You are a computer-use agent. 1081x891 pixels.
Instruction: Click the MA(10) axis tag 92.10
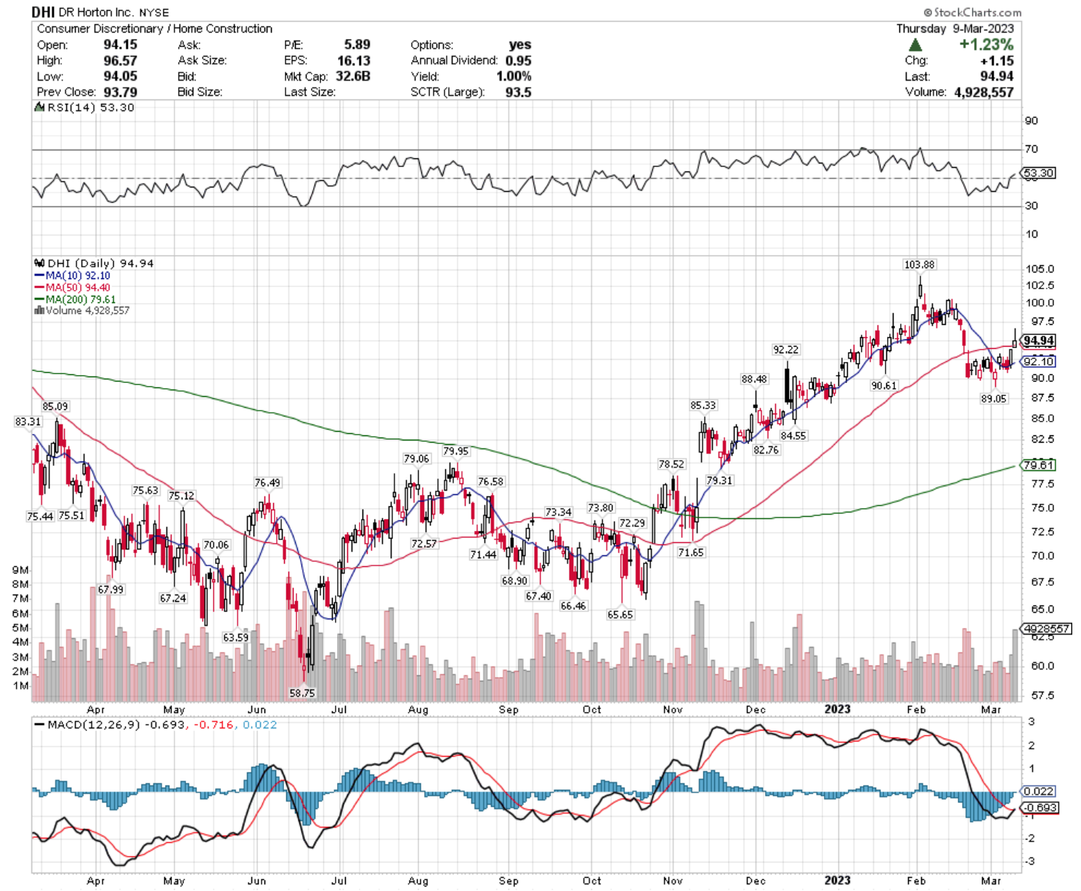1038,361
